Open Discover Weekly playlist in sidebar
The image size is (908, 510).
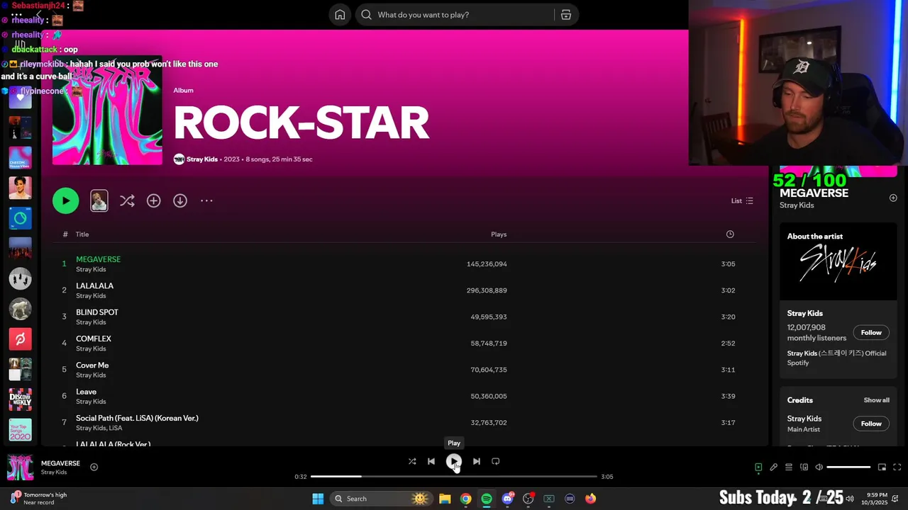click(20, 399)
